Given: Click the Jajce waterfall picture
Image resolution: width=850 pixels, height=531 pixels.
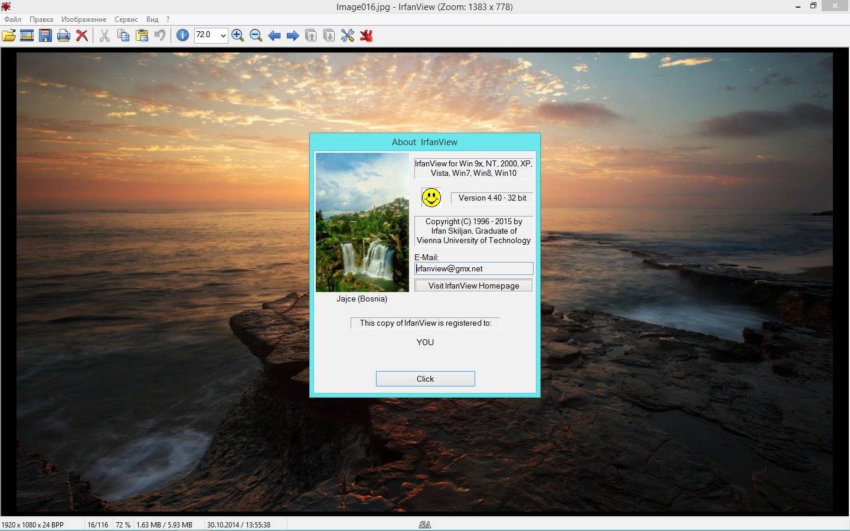Looking at the screenshot, I should (x=362, y=222).
